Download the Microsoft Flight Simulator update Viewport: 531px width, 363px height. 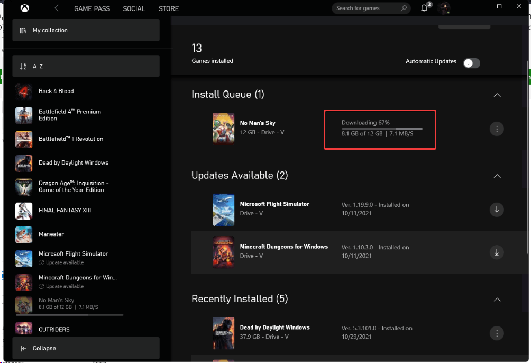tap(497, 210)
